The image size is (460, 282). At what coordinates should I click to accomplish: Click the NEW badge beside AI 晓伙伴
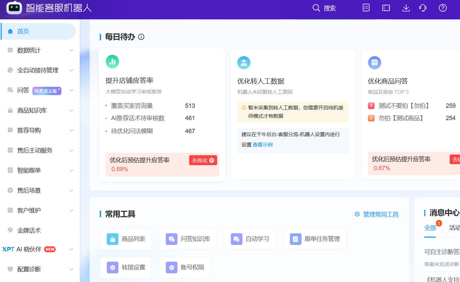(x=50, y=249)
